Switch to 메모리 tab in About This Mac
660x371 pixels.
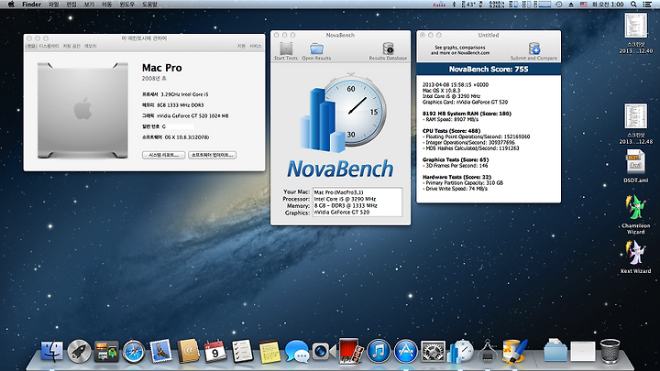(x=91, y=46)
